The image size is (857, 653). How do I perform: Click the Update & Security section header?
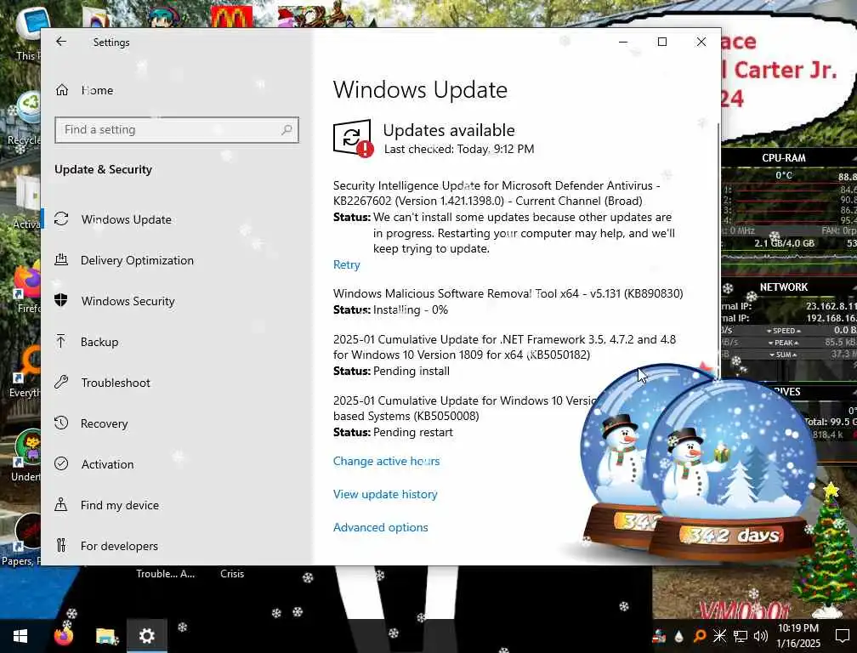coord(104,169)
